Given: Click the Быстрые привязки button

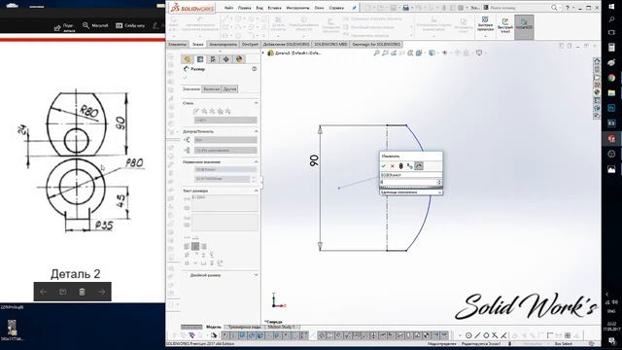Looking at the screenshot, I should [x=485, y=26].
